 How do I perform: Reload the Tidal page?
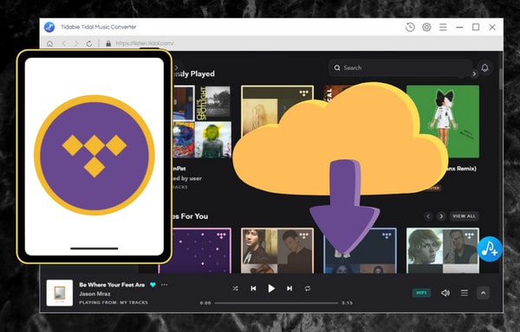pos(89,43)
